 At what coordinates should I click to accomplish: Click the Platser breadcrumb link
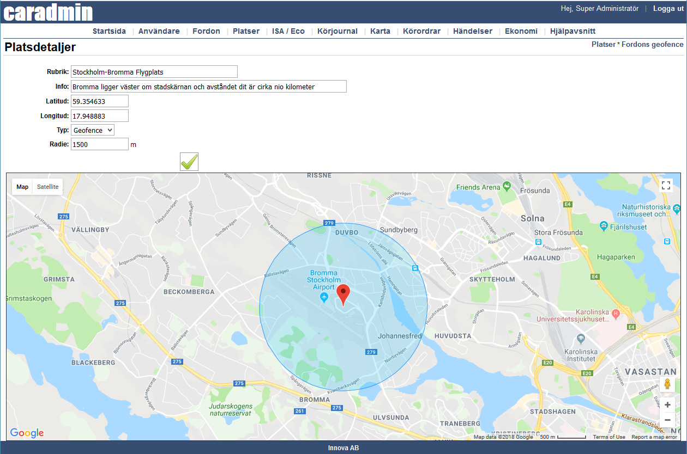pyautogui.click(x=603, y=45)
